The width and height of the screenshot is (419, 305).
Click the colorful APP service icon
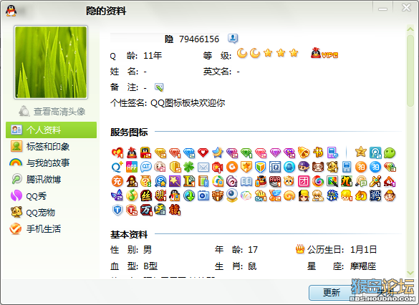click(x=132, y=168)
